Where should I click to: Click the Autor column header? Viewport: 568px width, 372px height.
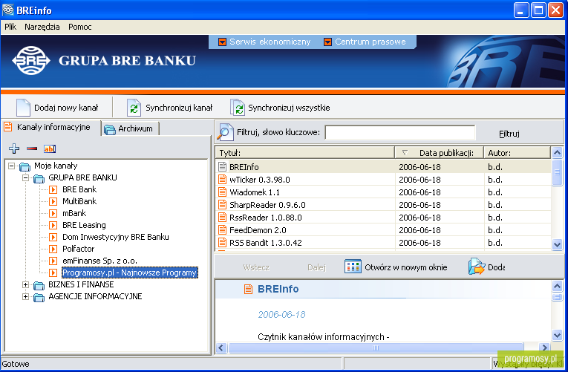(518, 153)
